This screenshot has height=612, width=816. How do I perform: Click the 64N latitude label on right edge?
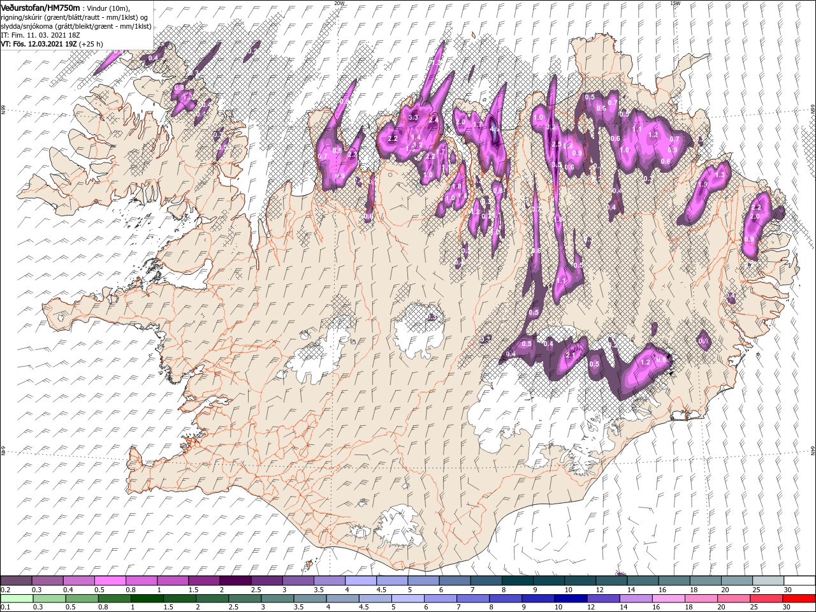813,450
